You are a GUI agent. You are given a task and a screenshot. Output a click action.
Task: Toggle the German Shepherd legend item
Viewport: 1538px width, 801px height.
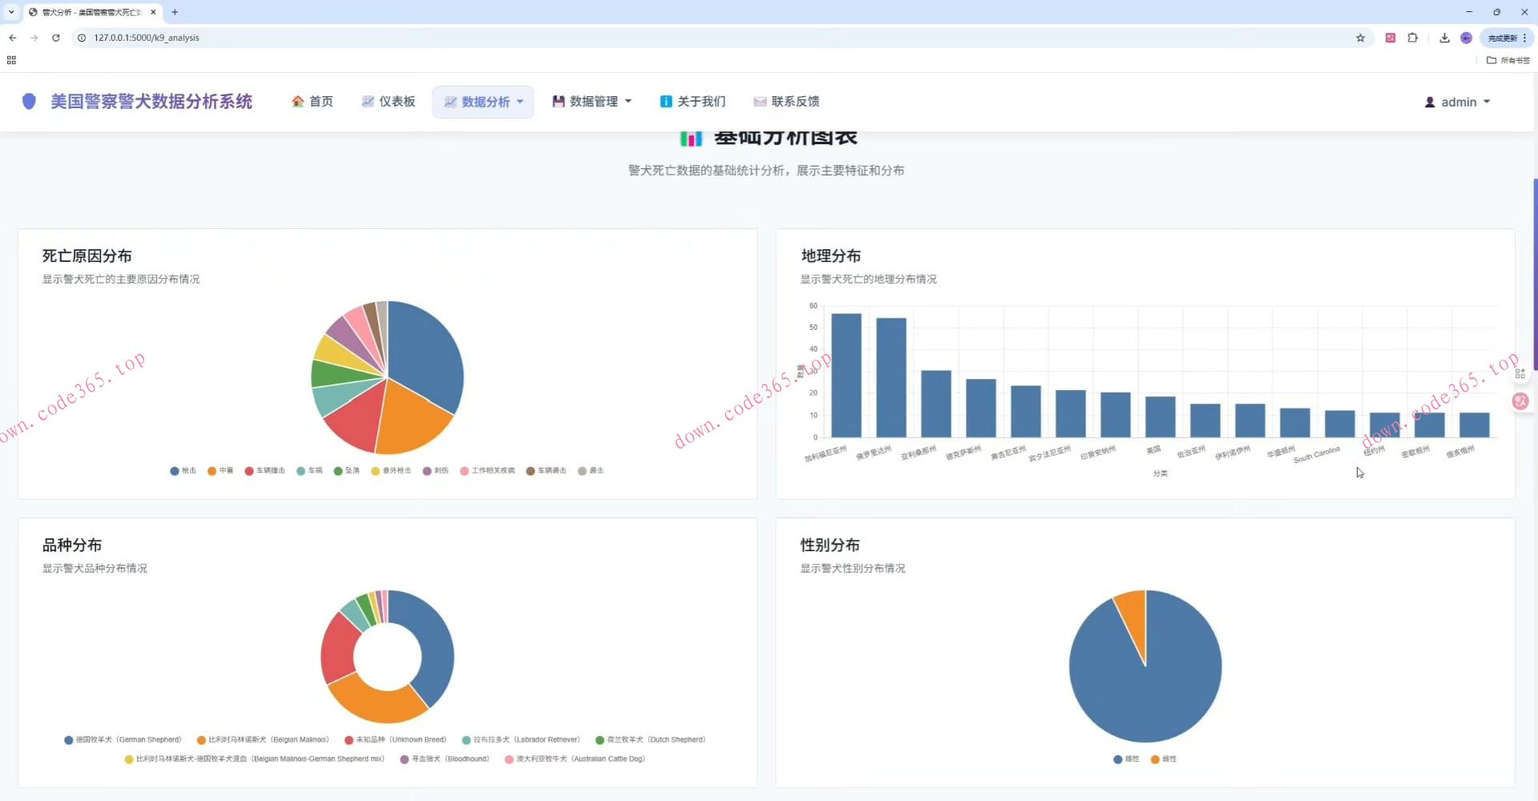[123, 740]
